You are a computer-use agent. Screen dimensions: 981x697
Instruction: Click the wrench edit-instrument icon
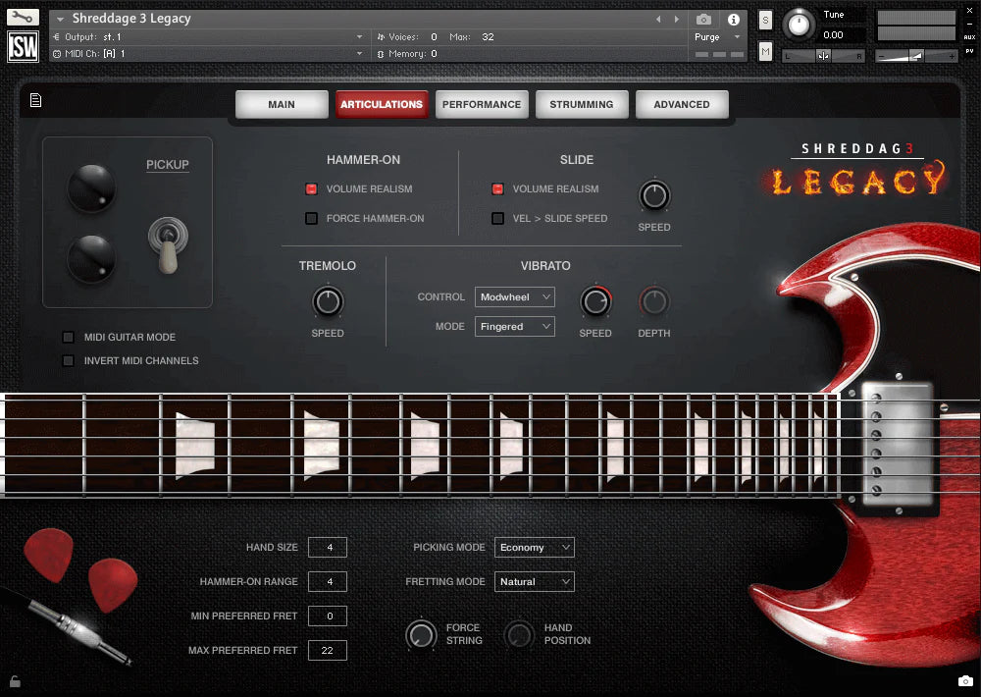22,16
